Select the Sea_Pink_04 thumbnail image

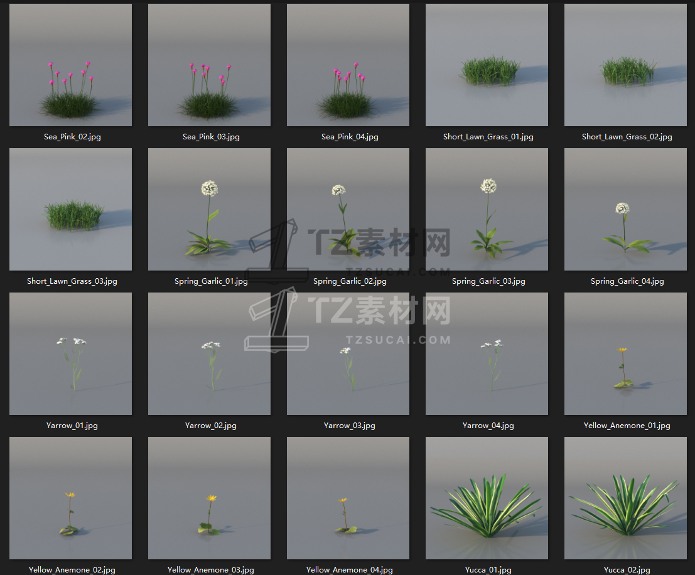[x=348, y=65]
